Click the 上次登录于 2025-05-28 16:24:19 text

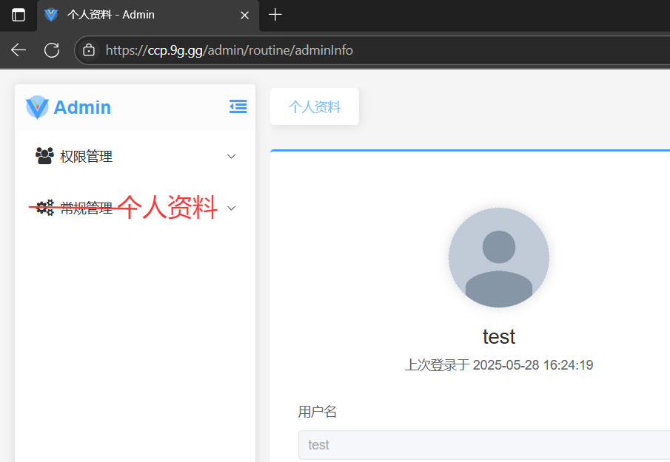point(499,364)
